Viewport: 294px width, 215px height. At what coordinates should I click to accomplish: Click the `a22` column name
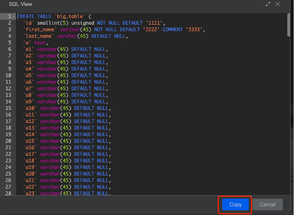(x=30, y=187)
